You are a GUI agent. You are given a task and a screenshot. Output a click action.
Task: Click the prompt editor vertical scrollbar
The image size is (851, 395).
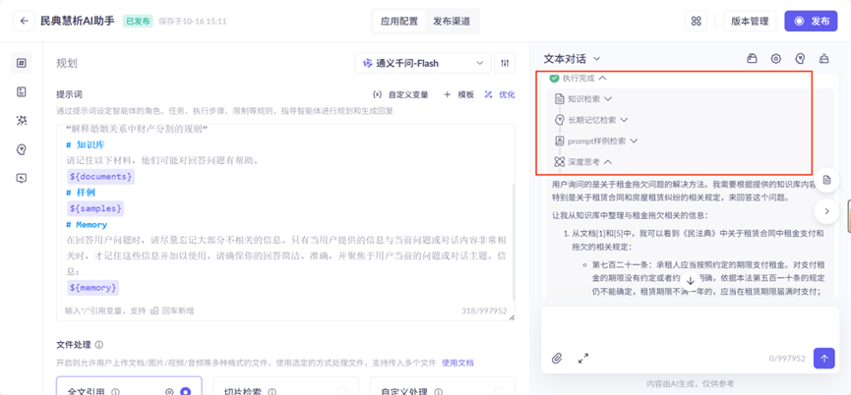tap(513, 241)
